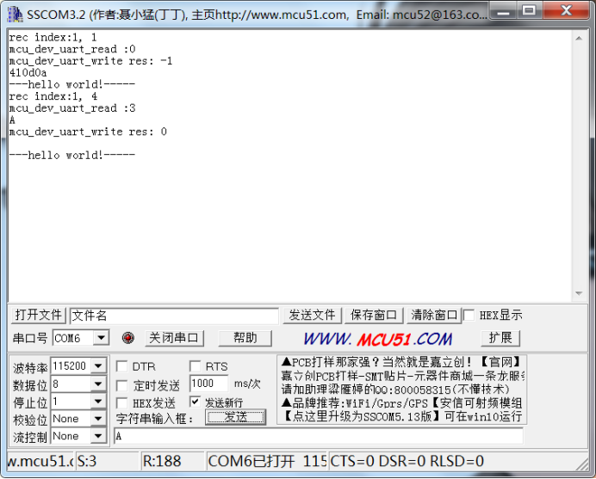Click the 嘉立创 PCB 官网 ad line
The height and width of the screenshot is (479, 596).
coord(402,362)
